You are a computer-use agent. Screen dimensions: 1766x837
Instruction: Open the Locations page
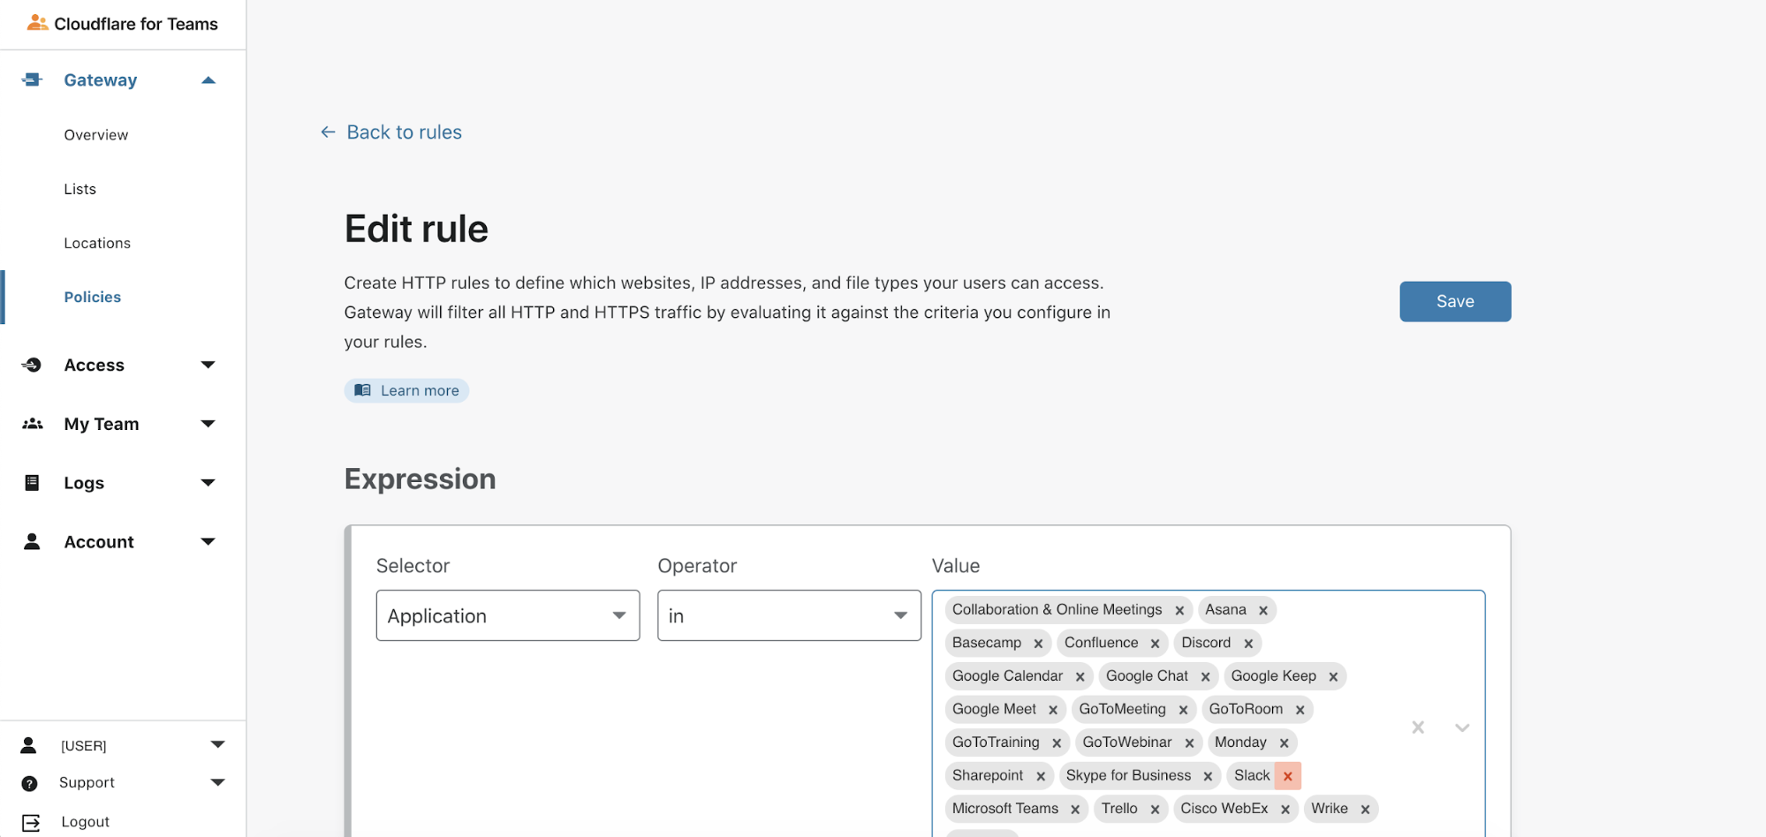(97, 243)
